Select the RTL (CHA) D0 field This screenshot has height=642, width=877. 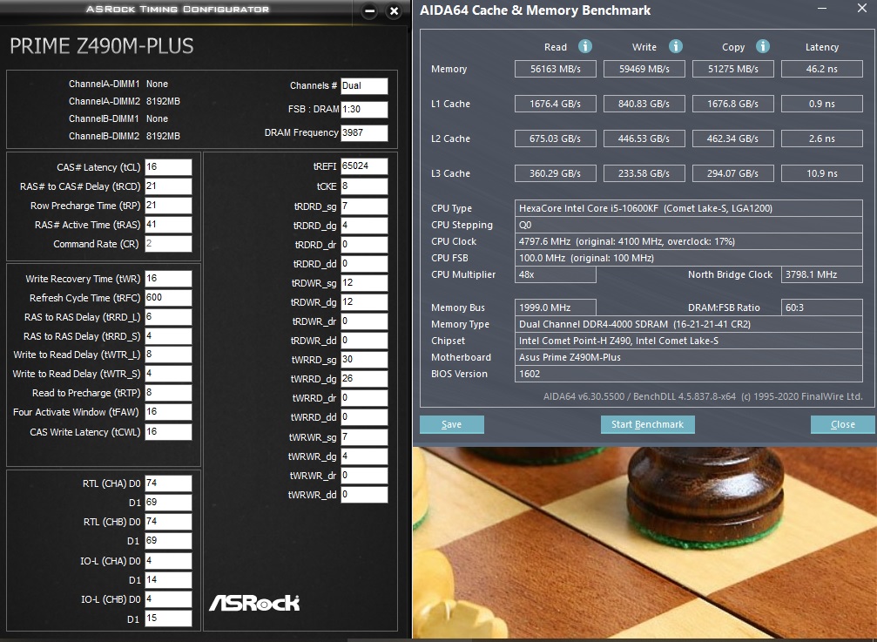[x=168, y=483]
